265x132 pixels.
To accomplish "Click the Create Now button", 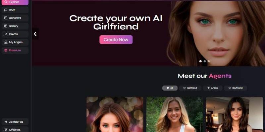I will [116, 40].
